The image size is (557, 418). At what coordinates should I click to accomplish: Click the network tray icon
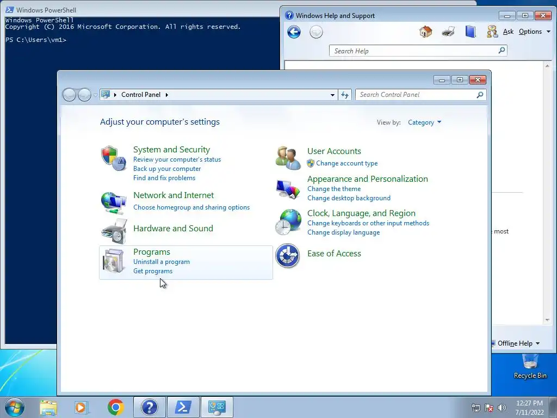475,408
